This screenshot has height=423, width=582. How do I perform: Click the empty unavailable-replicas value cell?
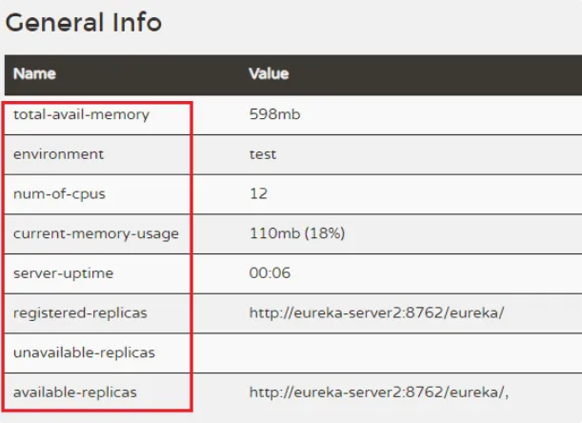coord(388,353)
